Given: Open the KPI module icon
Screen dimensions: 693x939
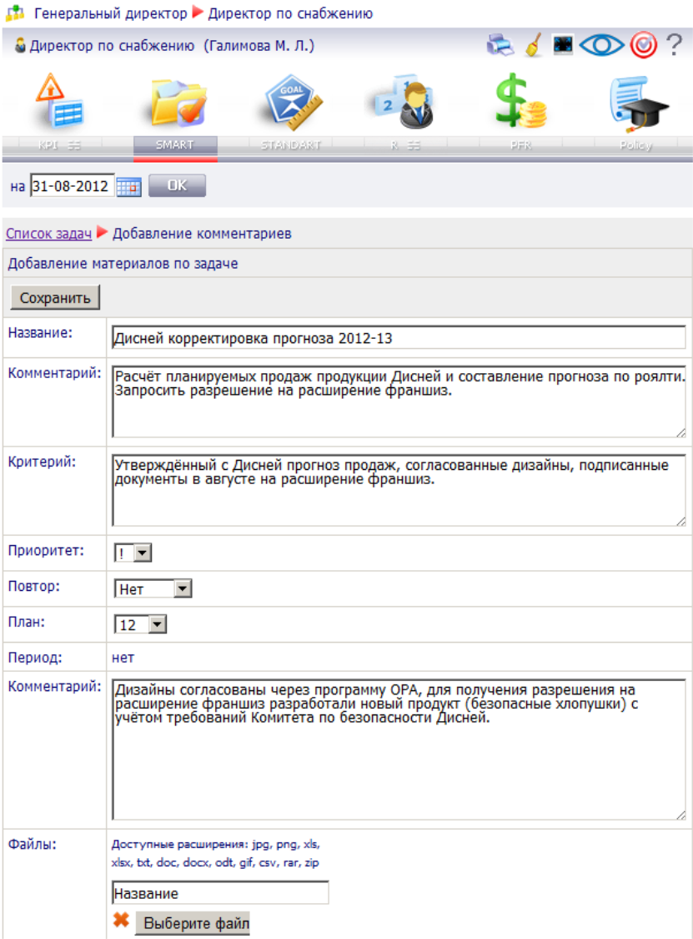Looking at the screenshot, I should 58,101.
